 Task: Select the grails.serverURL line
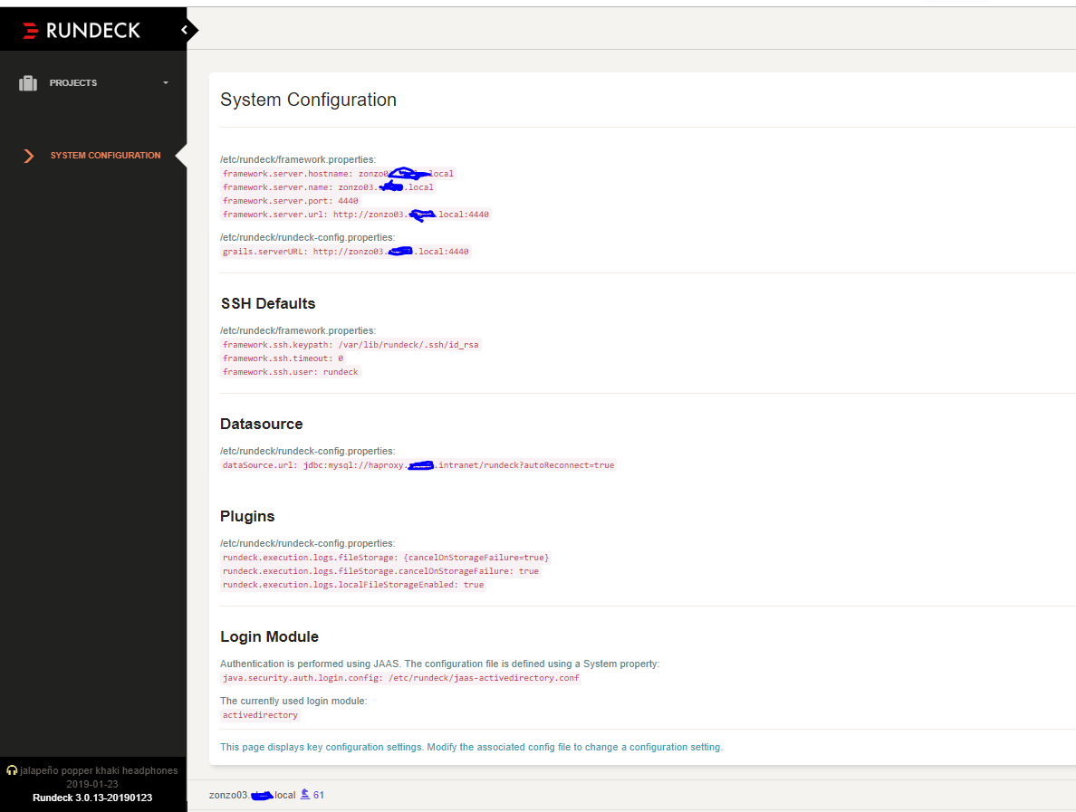pos(346,252)
